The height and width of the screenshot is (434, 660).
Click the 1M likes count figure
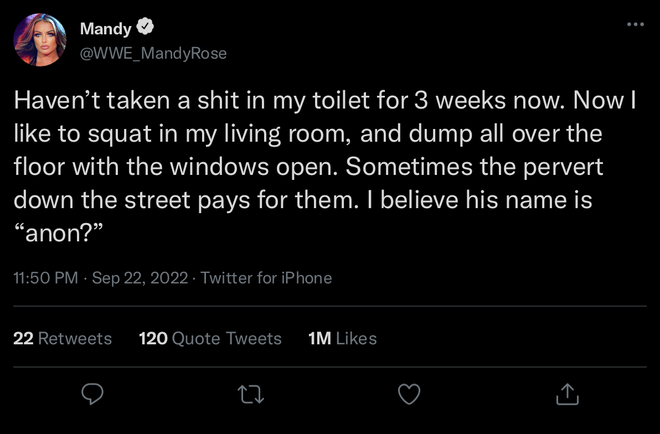click(319, 338)
